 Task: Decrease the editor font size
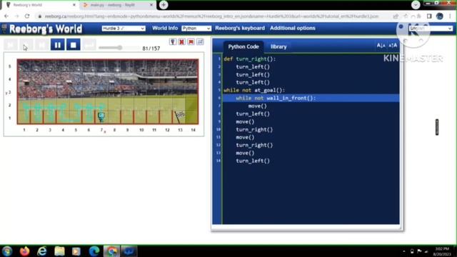[381, 46]
